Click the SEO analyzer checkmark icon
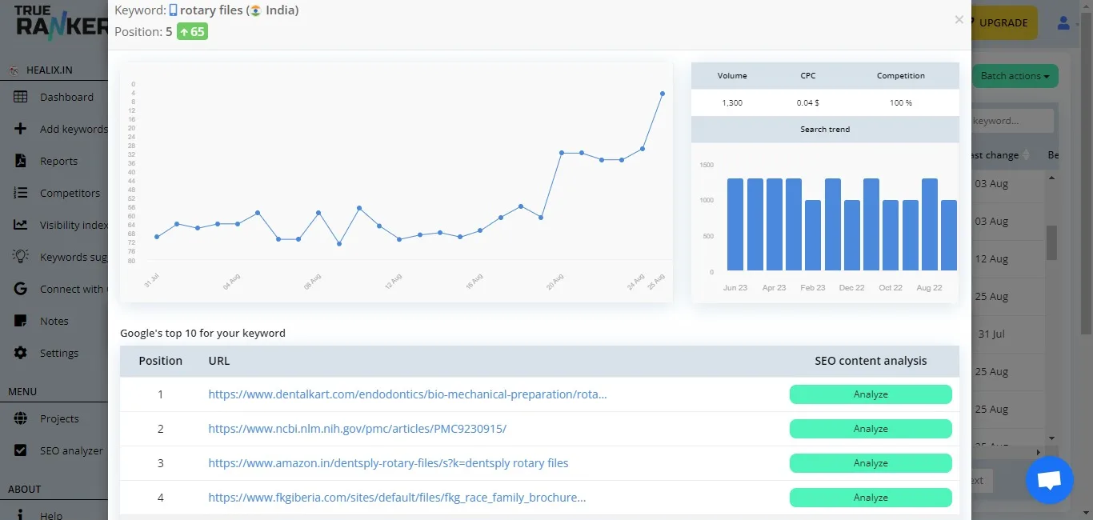 (x=22, y=450)
